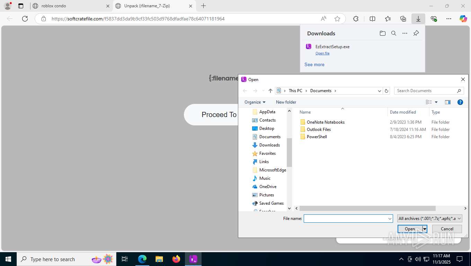Click See more in Downloads

pyautogui.click(x=314, y=64)
